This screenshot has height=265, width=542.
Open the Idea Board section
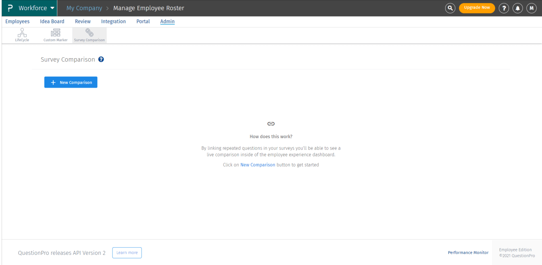coord(52,21)
